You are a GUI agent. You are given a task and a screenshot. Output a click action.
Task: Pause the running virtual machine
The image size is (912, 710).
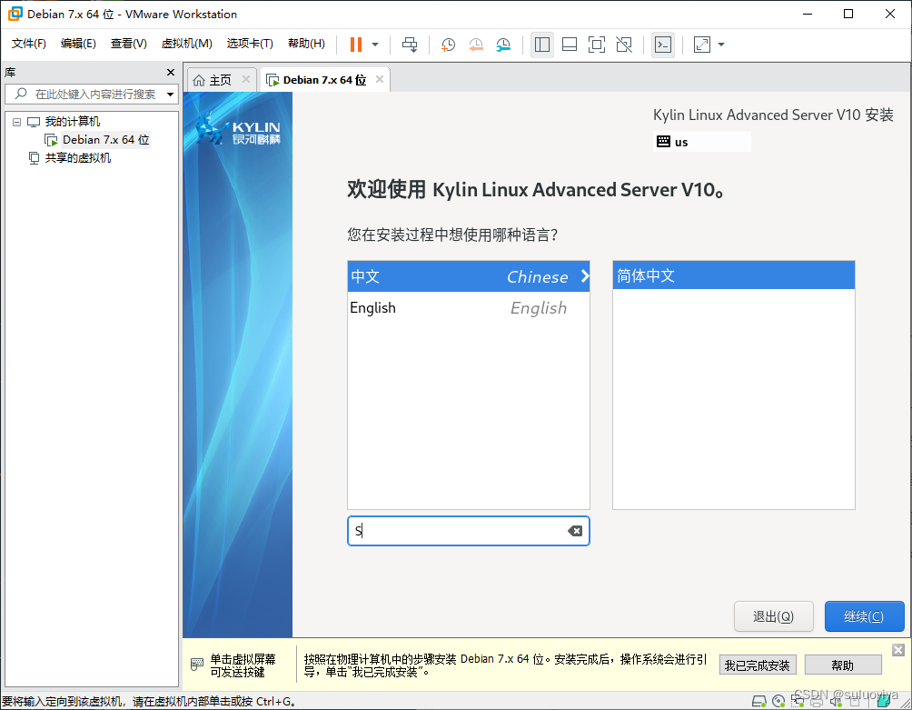355,44
